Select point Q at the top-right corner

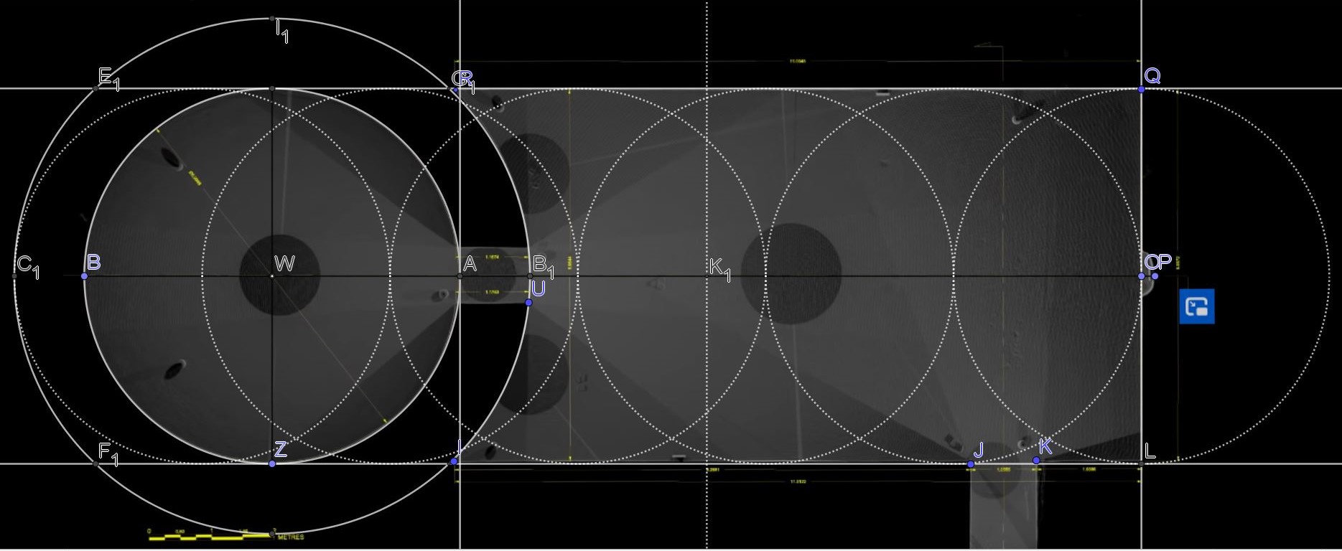[1141, 89]
